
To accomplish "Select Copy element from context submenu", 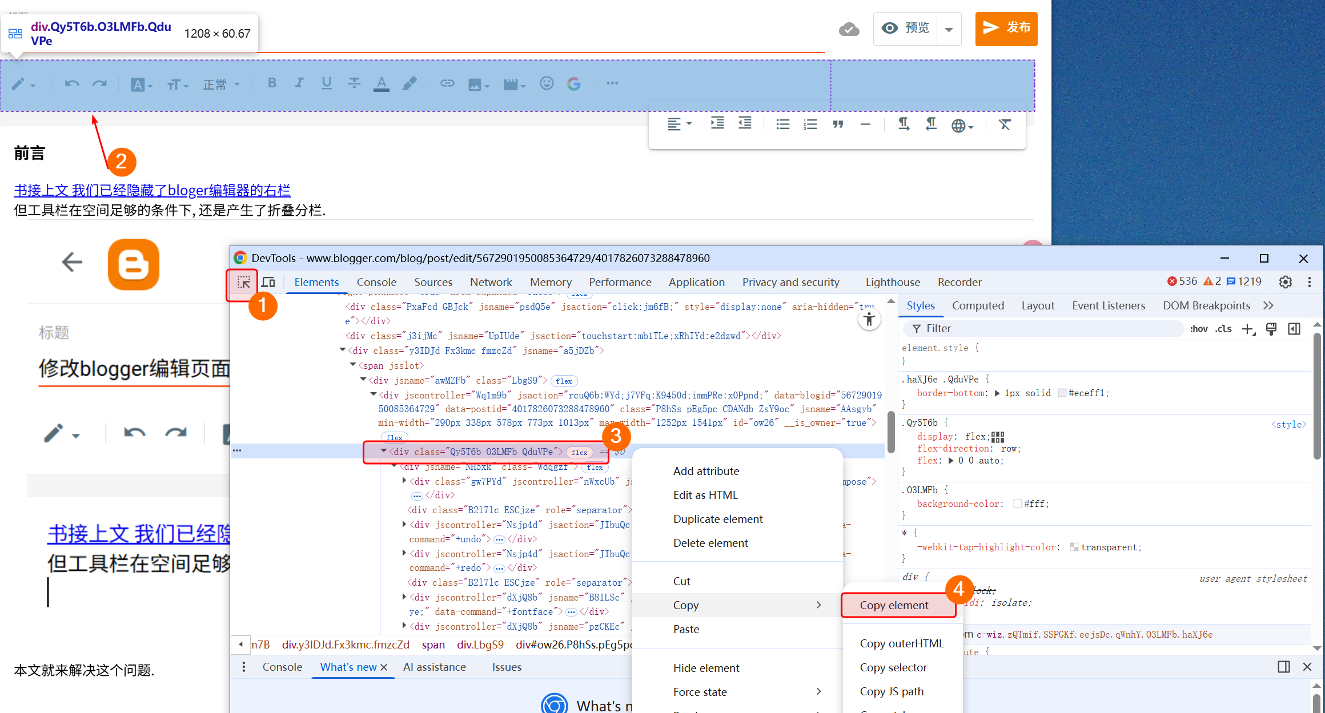I will click(x=894, y=605).
